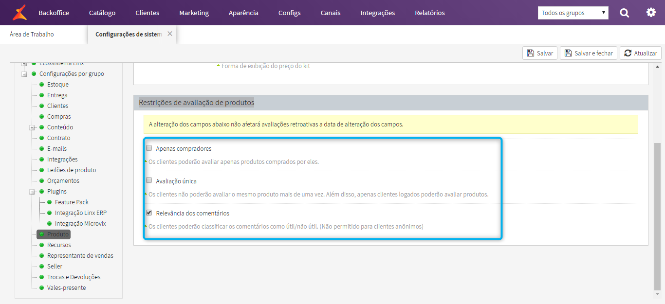Click the Atualizar refresh button
665x304 pixels.
[x=640, y=53]
